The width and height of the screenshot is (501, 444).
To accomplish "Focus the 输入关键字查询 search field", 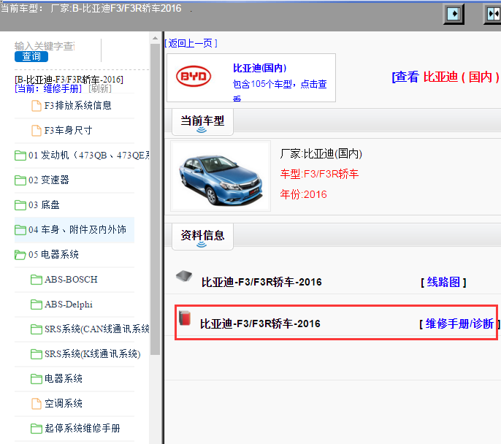I will pos(45,46).
